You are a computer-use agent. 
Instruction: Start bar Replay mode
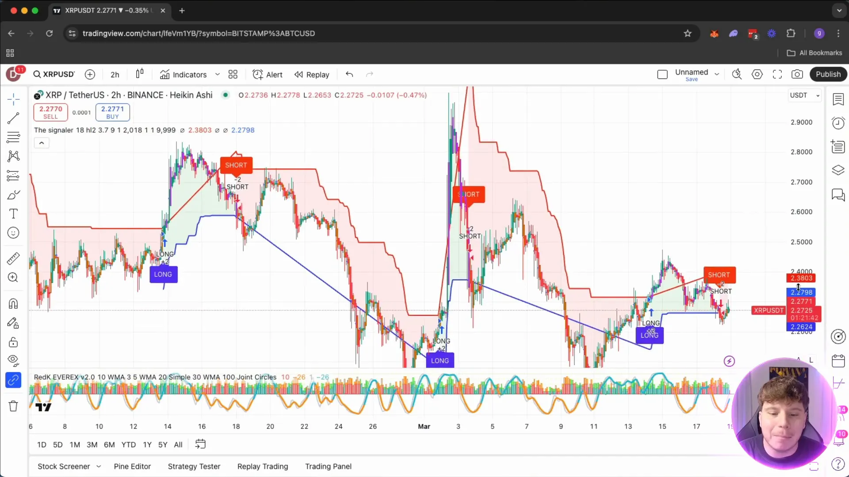tap(312, 75)
